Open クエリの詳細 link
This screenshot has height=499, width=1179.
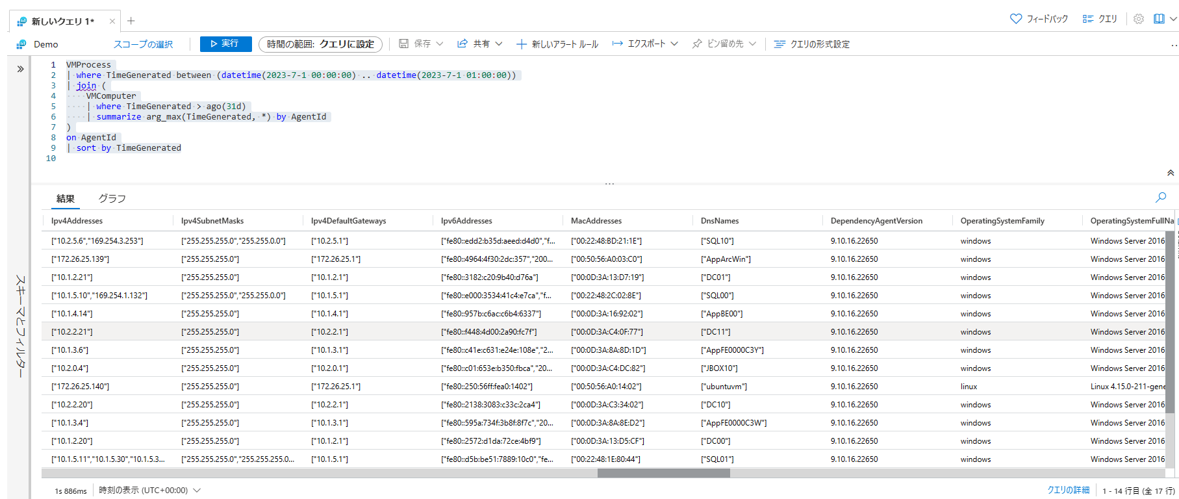[x=1068, y=491]
